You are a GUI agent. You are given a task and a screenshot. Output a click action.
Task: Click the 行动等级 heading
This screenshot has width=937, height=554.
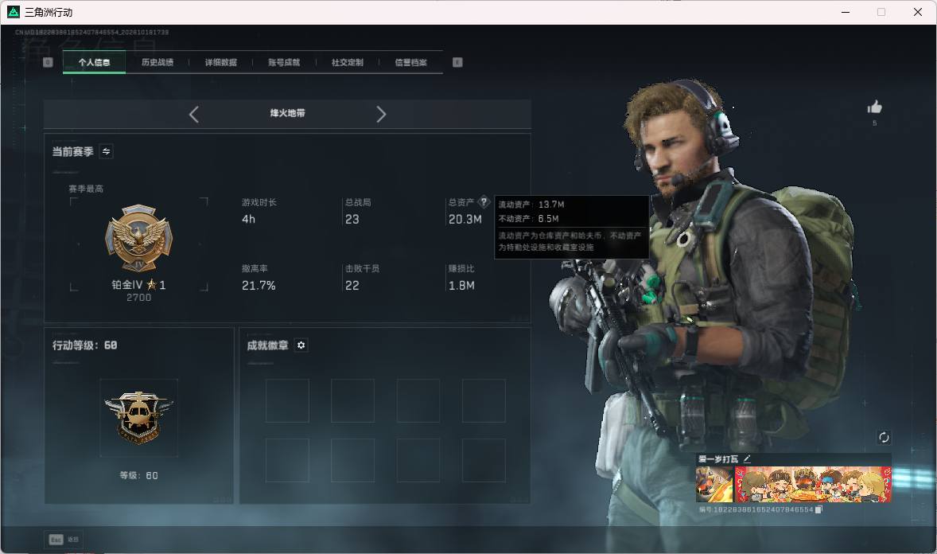tap(84, 345)
